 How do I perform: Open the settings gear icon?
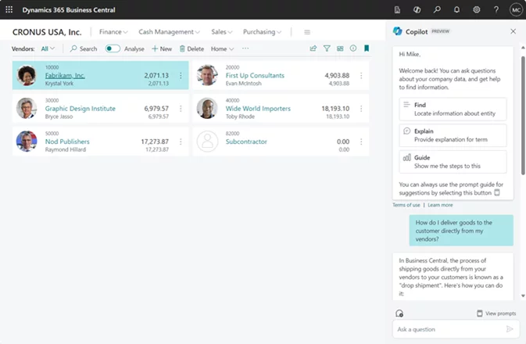[477, 10]
